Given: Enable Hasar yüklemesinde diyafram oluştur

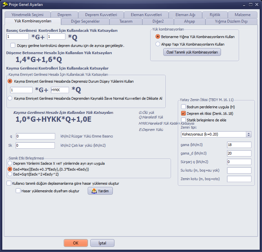Looking at the screenshot, I should pos(18,191).
